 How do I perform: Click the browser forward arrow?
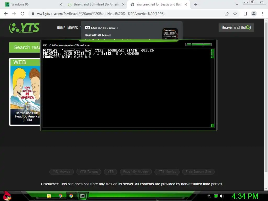tap(14, 14)
